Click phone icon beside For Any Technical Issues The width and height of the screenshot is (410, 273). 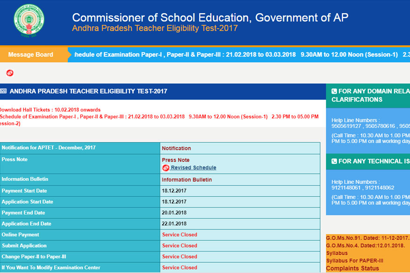[x=334, y=161]
